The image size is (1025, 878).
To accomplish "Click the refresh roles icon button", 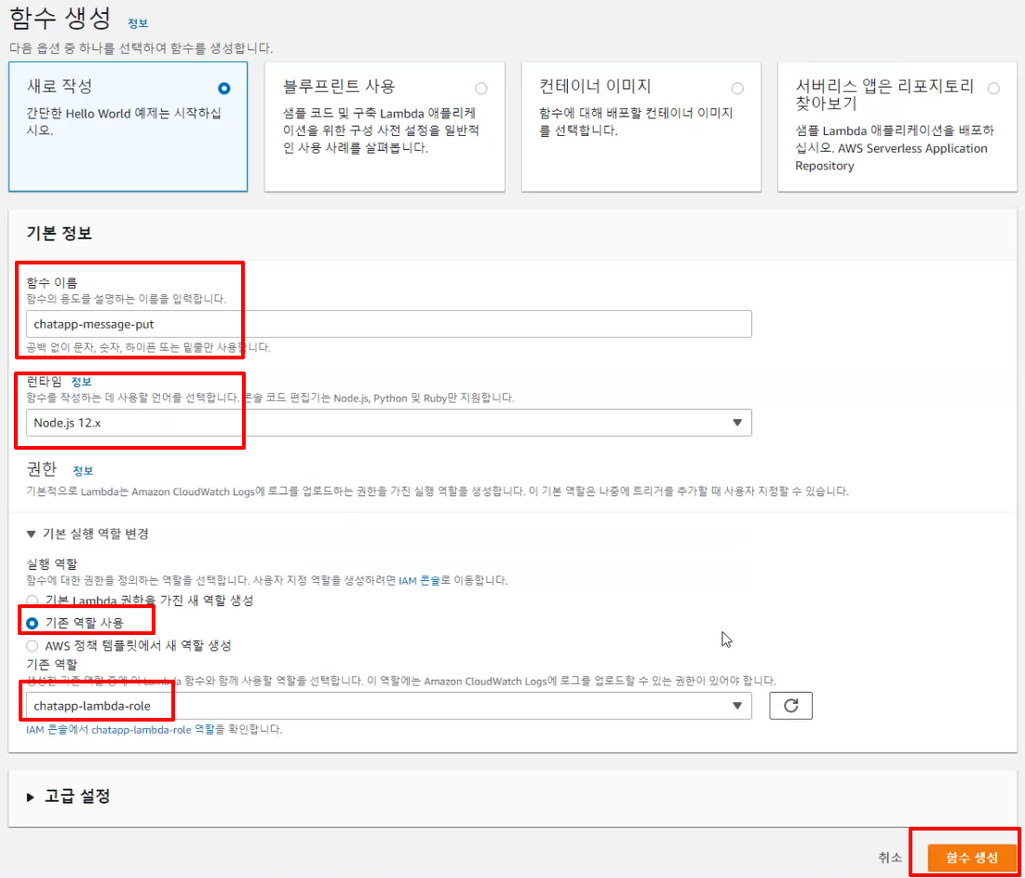I will coord(791,706).
